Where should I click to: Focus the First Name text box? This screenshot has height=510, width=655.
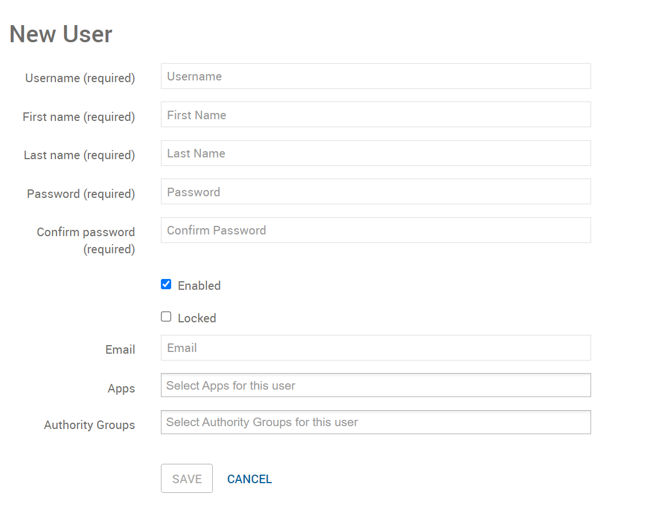point(375,115)
